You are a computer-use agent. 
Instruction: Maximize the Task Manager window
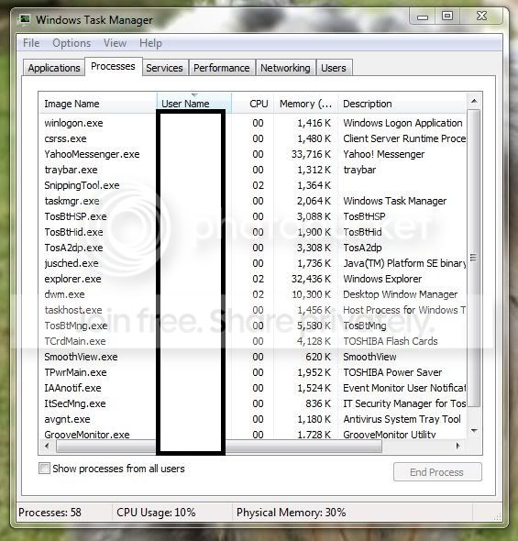point(447,16)
